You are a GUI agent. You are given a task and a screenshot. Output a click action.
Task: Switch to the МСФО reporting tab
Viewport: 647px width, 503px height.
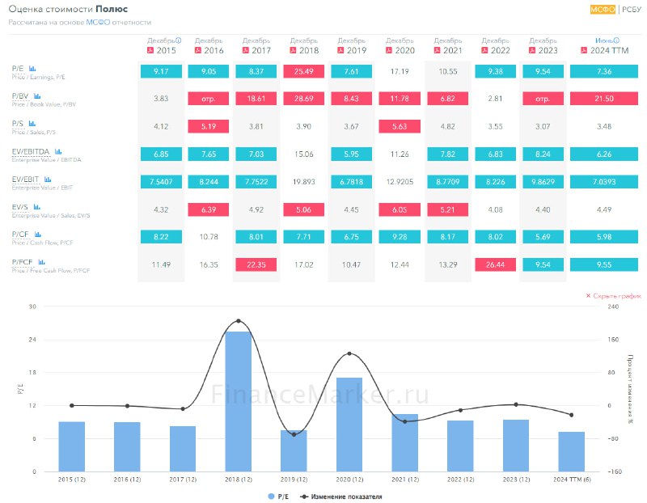point(603,9)
